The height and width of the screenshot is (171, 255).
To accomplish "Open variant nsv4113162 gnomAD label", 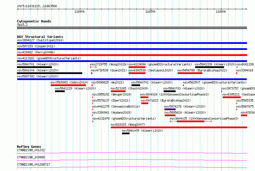I will (49, 58).
